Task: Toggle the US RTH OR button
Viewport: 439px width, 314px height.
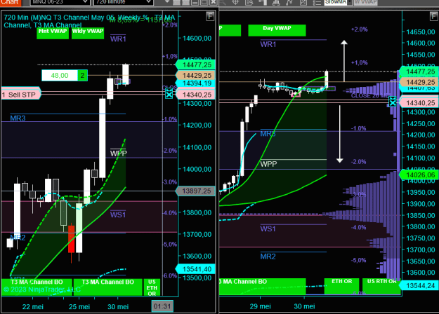Action: tap(382, 286)
